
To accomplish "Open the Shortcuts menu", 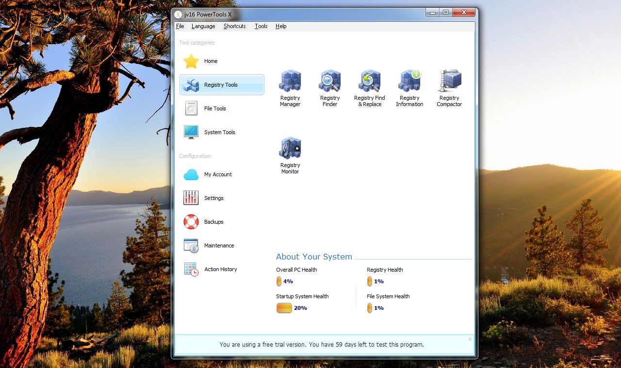I will [235, 26].
